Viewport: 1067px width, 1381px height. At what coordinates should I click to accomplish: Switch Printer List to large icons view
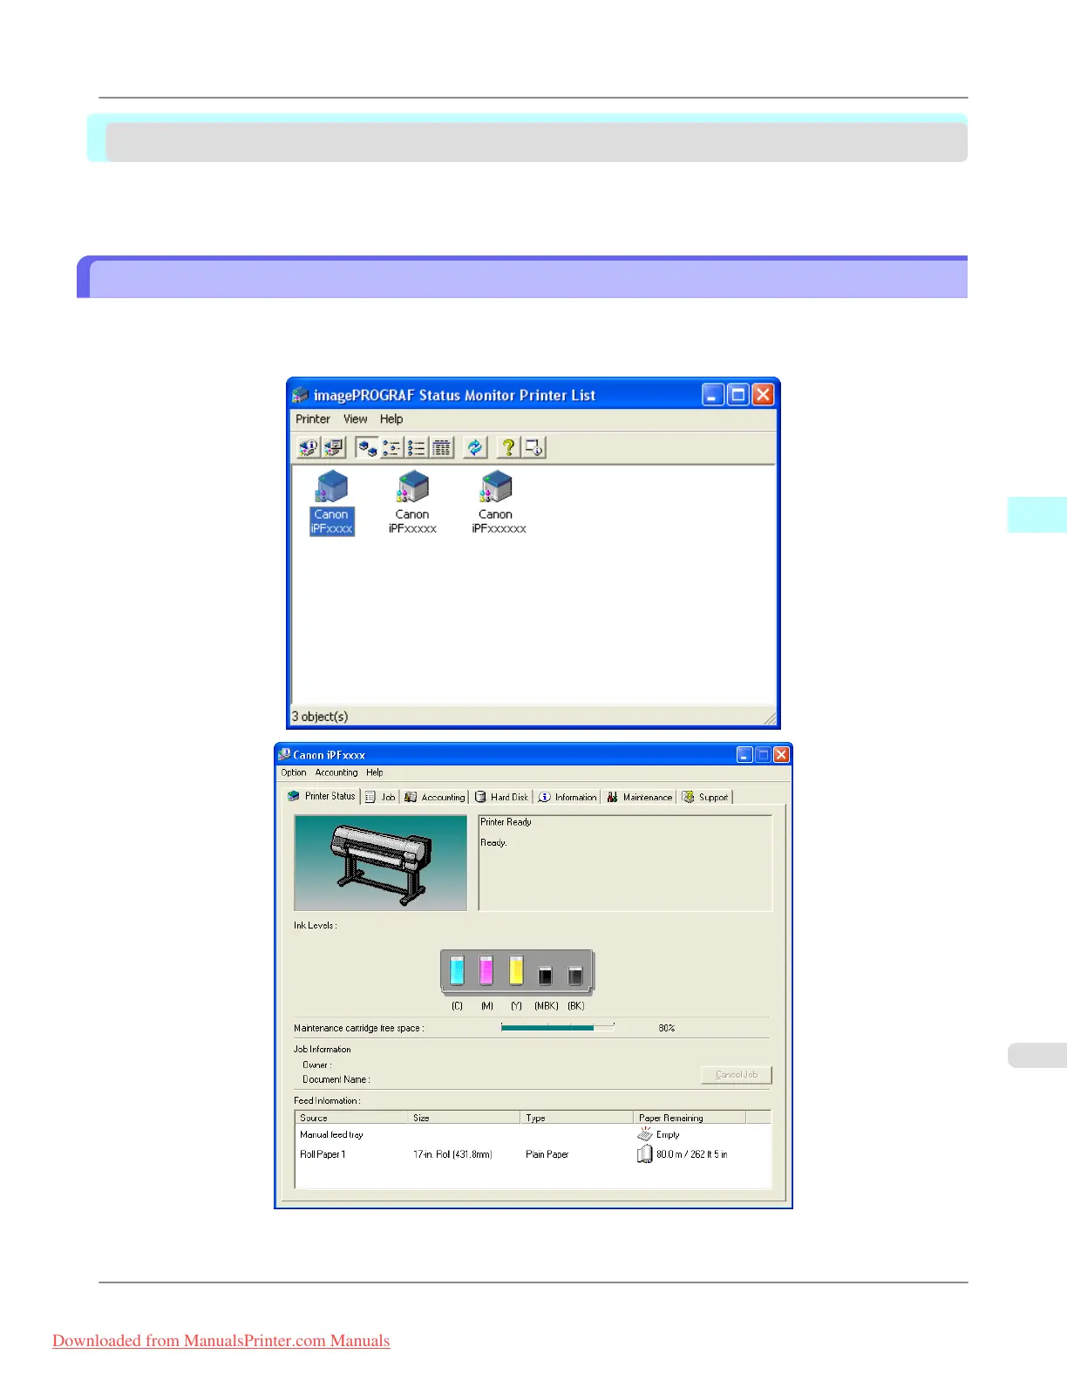pyautogui.click(x=367, y=447)
